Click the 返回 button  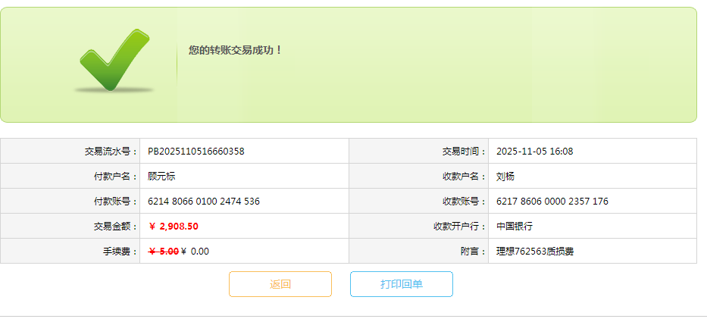point(280,284)
